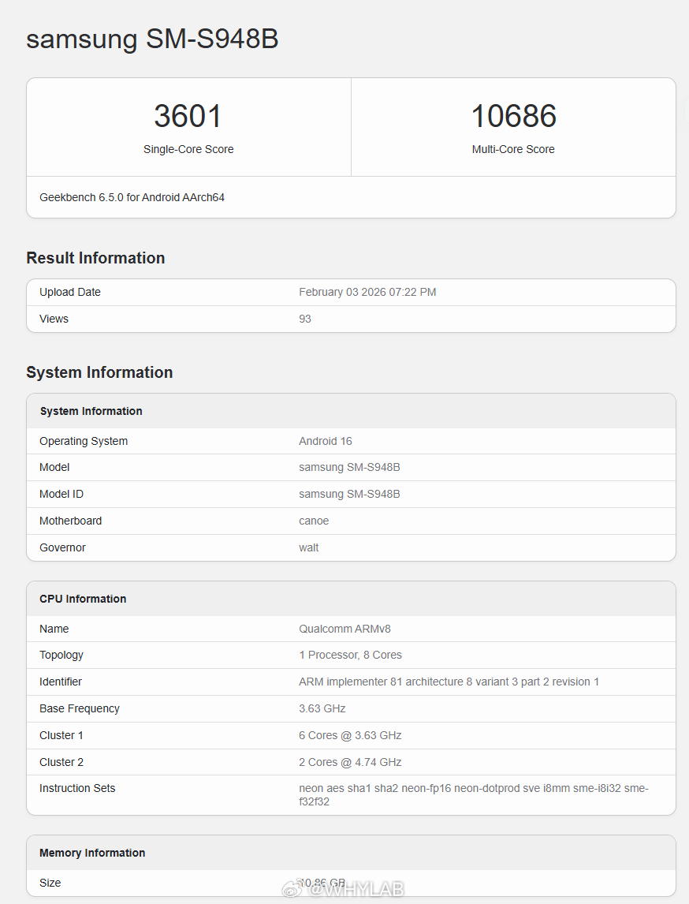Screen dimensions: 689x904
Task: Click the Governor value walt
Action: 308,547
